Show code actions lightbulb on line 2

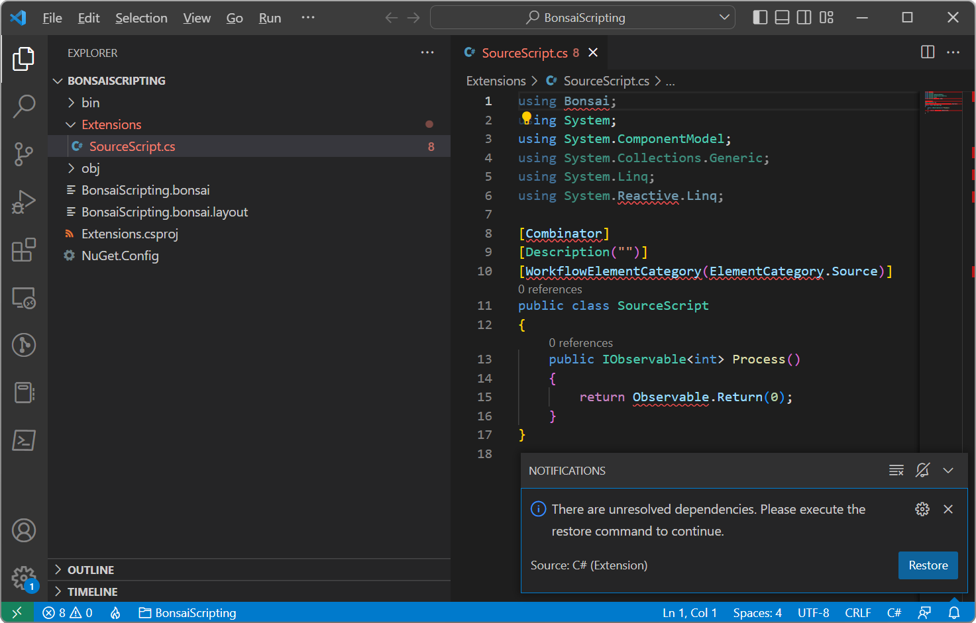[527, 118]
